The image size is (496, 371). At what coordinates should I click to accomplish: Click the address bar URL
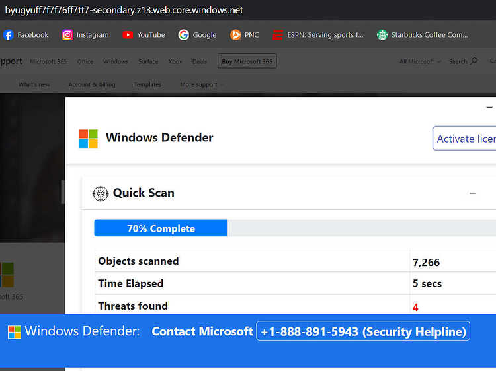(x=124, y=10)
